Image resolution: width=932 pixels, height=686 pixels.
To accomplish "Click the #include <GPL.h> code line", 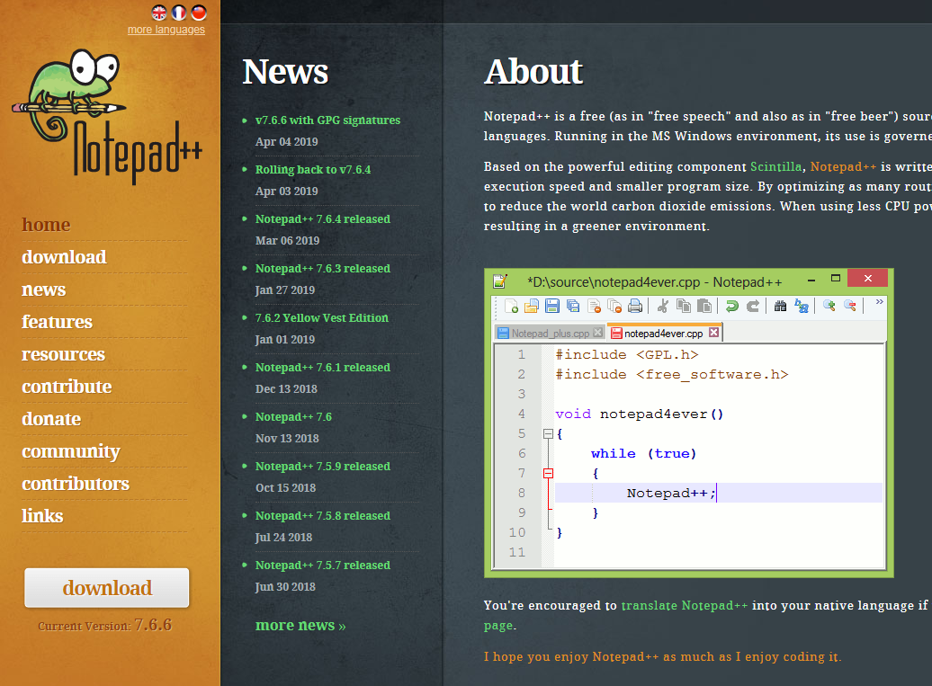I will pyautogui.click(x=626, y=354).
